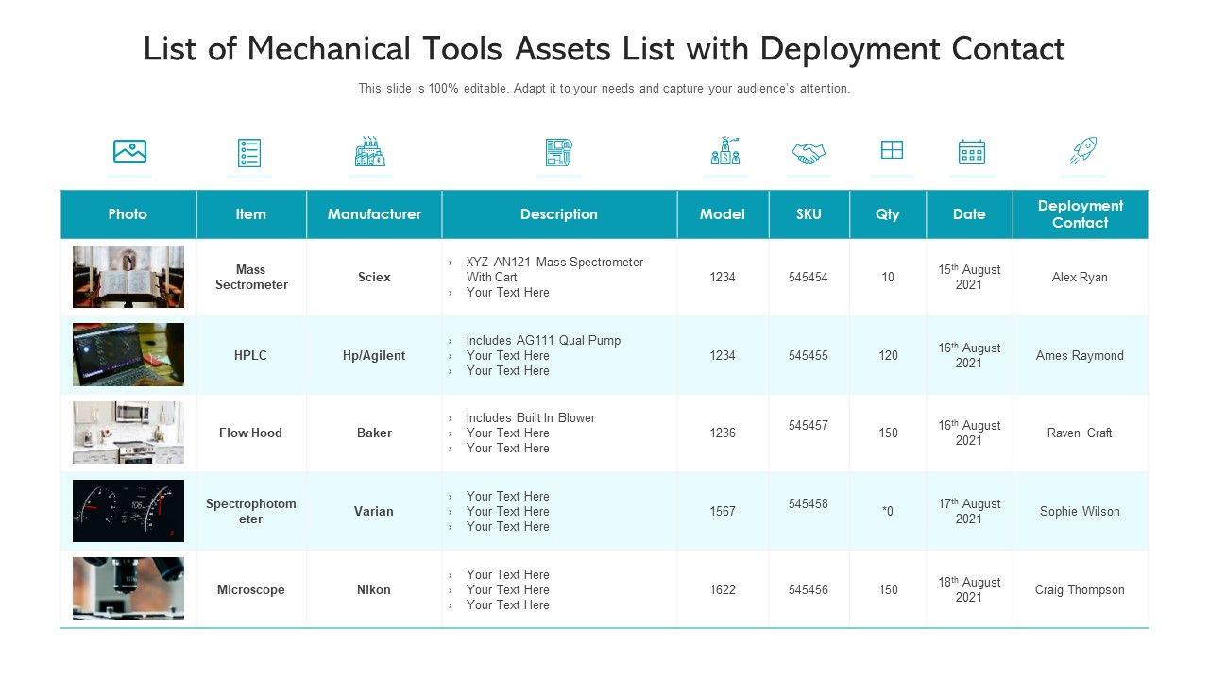Click the checklist icon above the Item column
Screen dimensions: 1209x680
249,152
